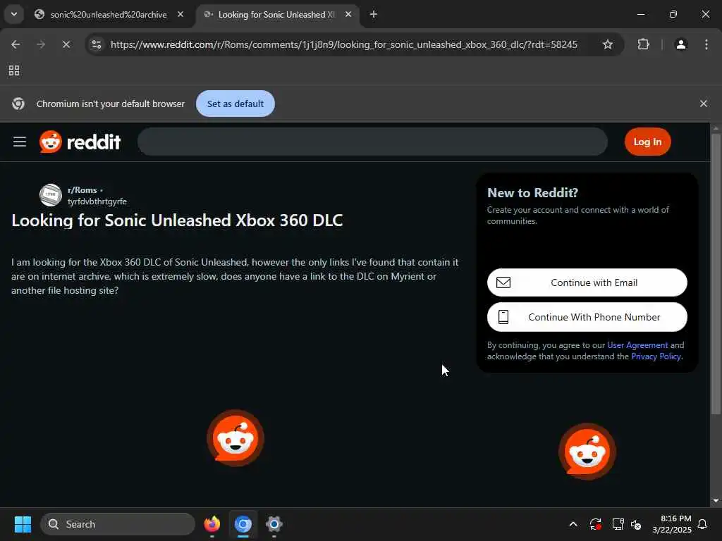Open the apps grid in bookmarks bar
The width and height of the screenshot is (722, 541).
coord(14,70)
